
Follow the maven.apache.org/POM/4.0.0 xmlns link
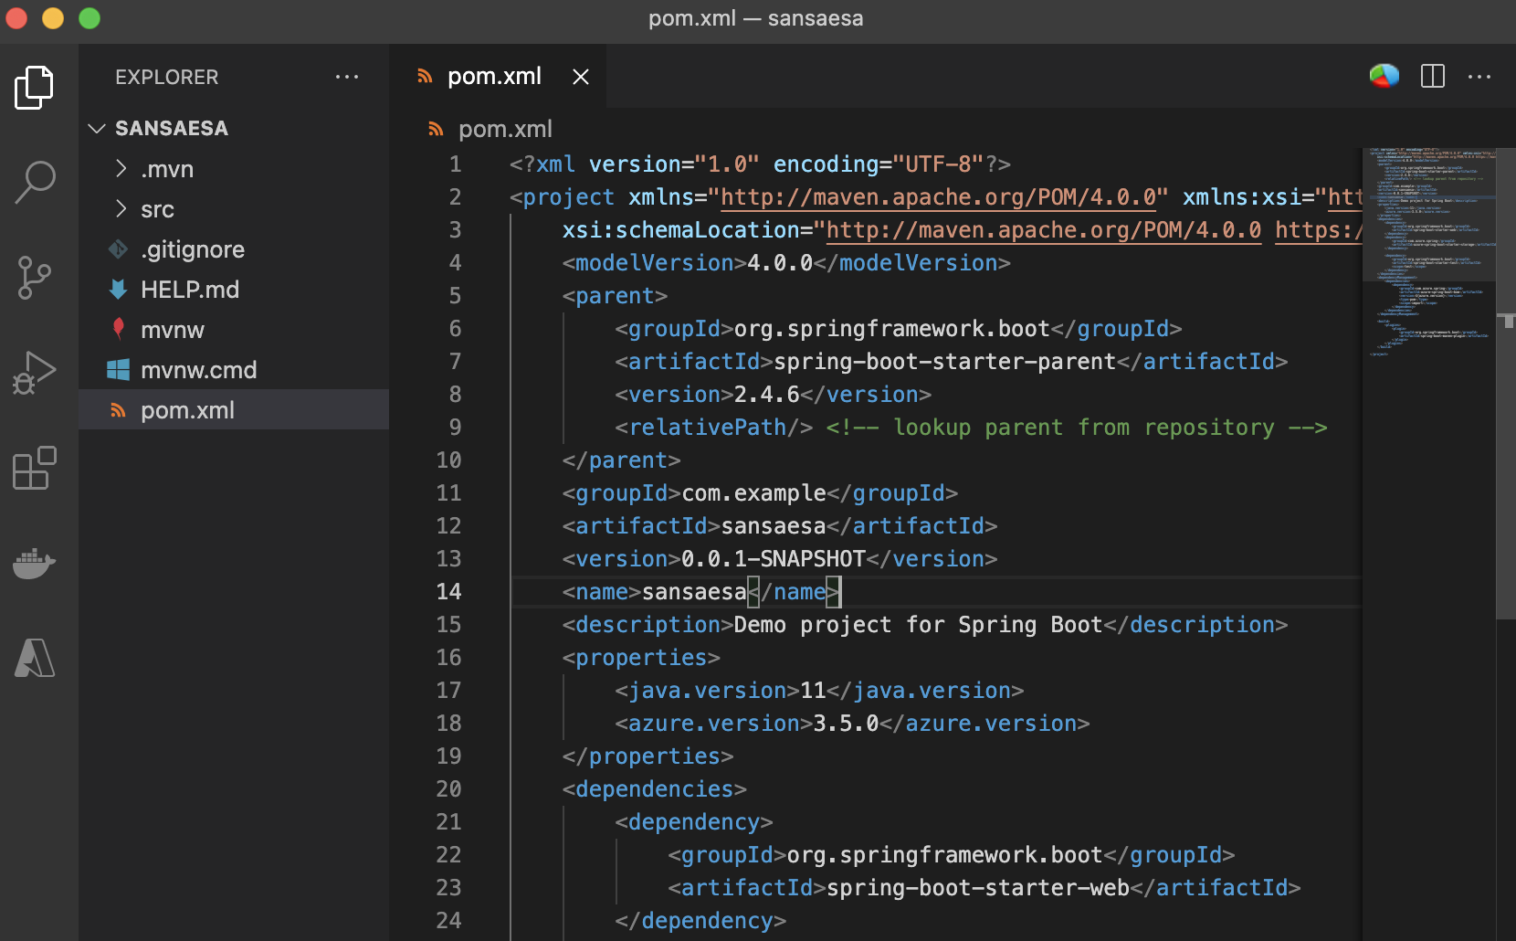click(937, 197)
